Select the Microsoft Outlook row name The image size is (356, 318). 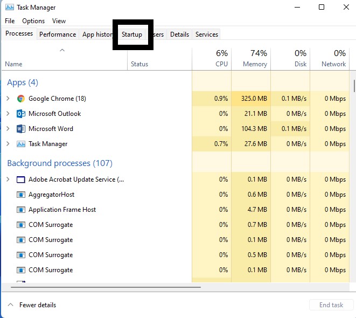click(x=55, y=114)
